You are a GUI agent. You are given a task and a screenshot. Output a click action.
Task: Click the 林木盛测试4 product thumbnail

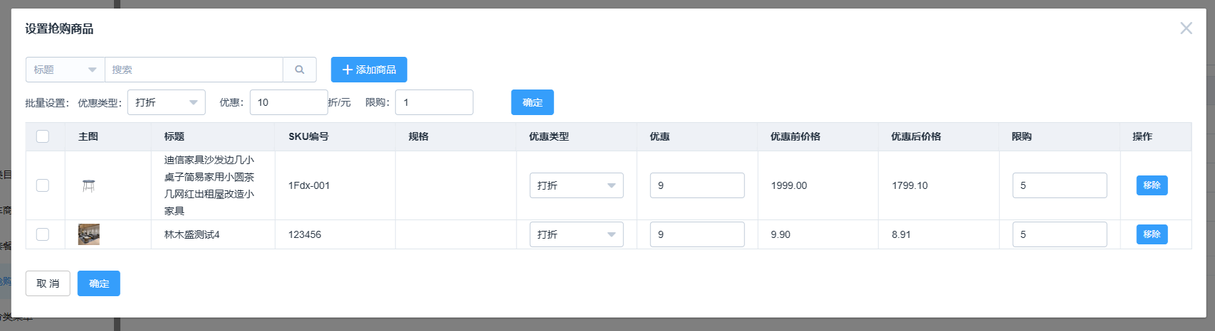point(89,234)
